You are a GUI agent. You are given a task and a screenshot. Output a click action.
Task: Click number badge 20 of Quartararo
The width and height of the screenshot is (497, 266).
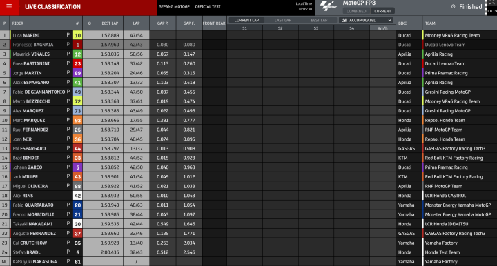(77, 205)
